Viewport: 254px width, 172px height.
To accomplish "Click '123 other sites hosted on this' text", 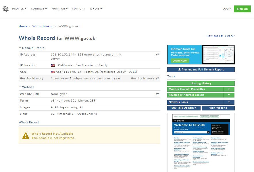I will 100,55.
